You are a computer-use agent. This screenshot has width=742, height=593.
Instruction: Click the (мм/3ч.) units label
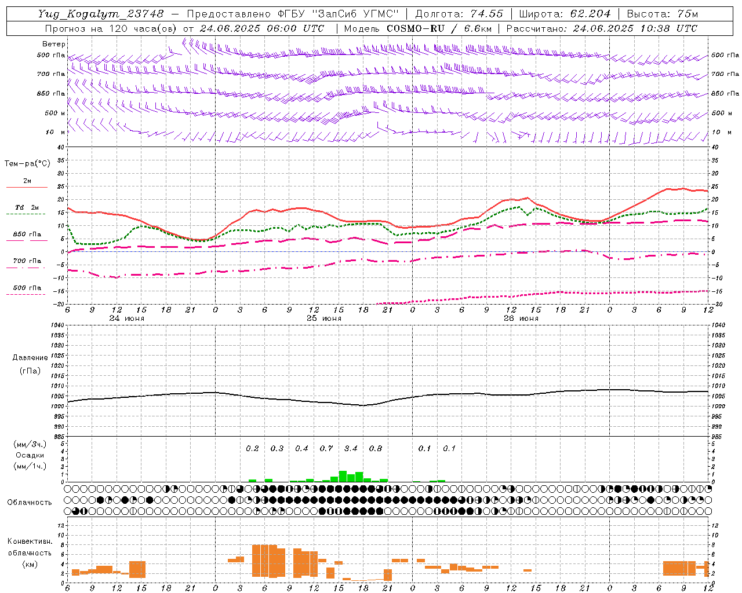click(x=30, y=444)
